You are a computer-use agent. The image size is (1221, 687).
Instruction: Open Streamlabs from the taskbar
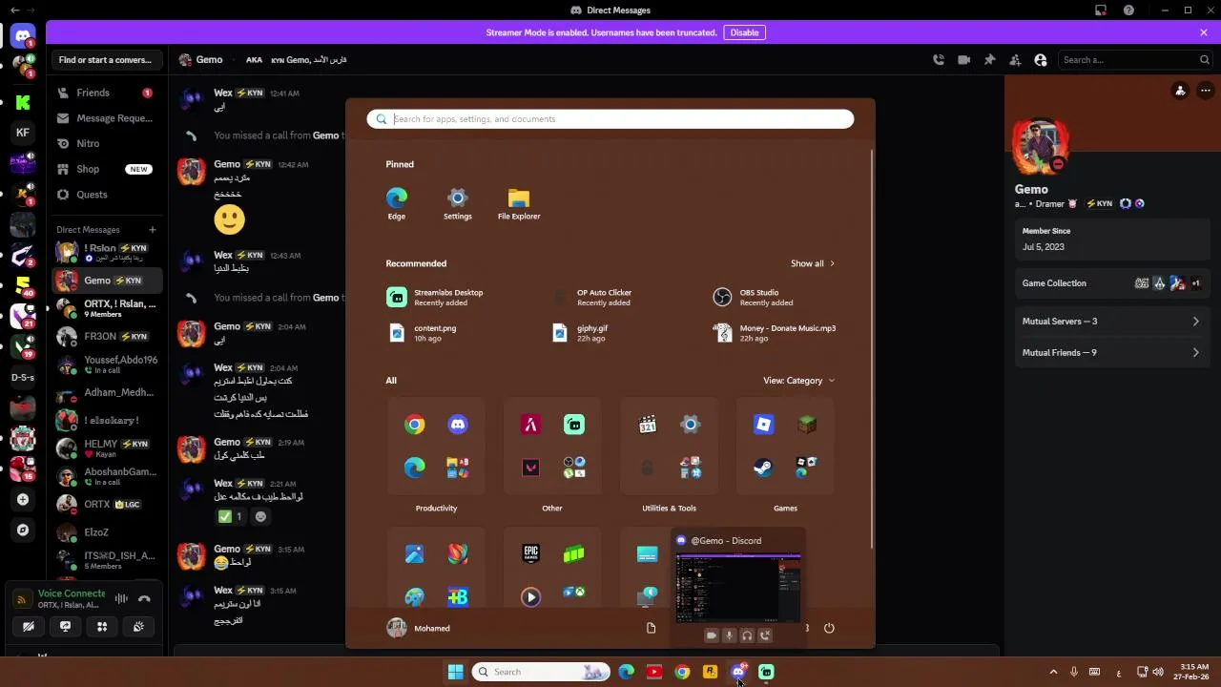[x=766, y=672]
